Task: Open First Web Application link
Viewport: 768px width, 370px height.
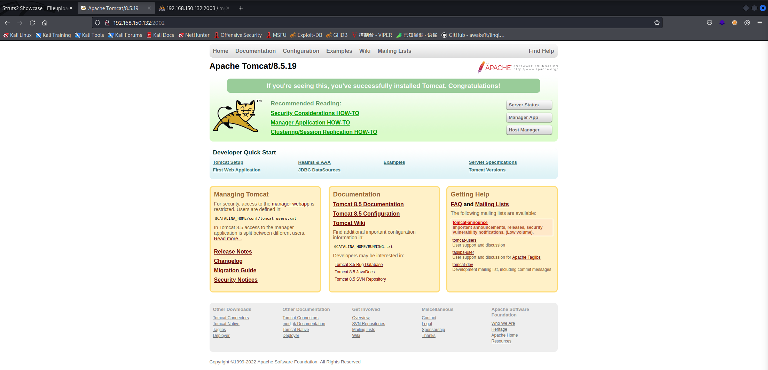Action: coord(236,170)
